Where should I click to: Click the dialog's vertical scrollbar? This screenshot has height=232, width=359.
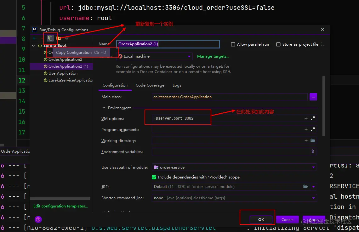pyautogui.click(x=323, y=106)
